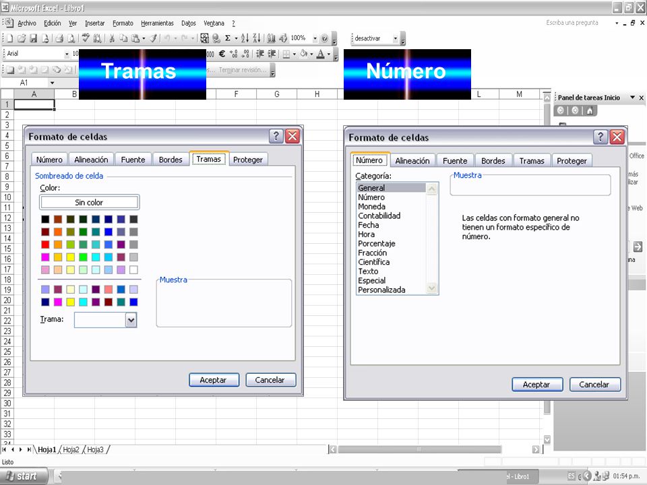
Task: Open the Insertar menu
Action: pos(95,23)
